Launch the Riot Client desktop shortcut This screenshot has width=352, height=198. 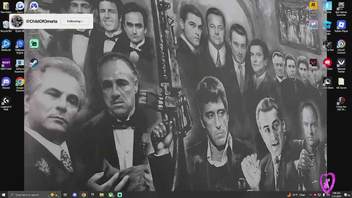[327, 64]
